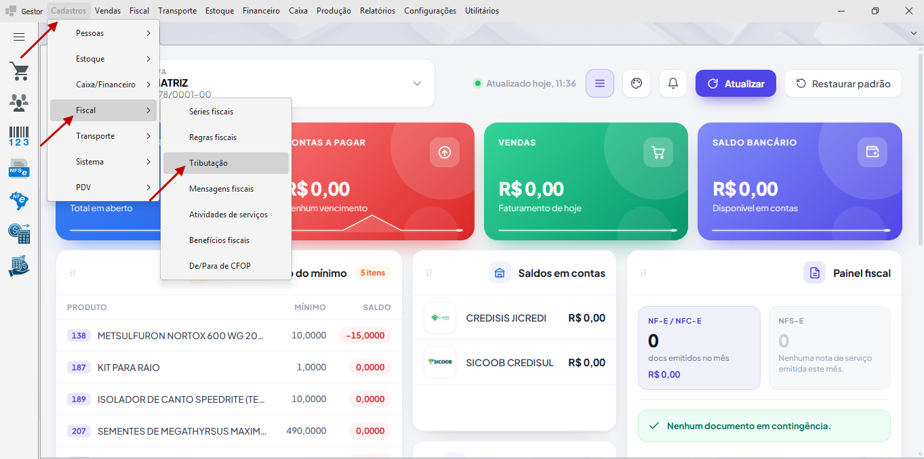
Task: Click product row METSULFURON NORTOX 600 WG
Action: (x=229, y=336)
